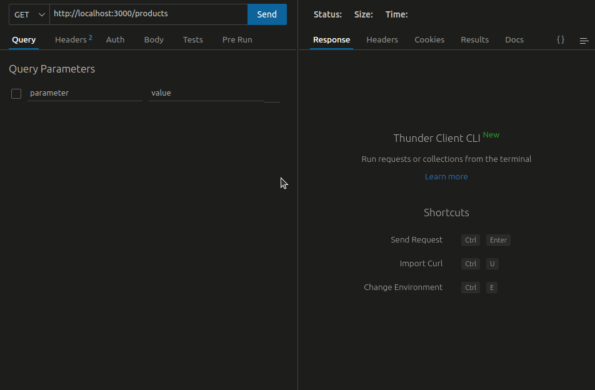Follow the Learn more link
The width and height of the screenshot is (595, 390).
(x=446, y=177)
